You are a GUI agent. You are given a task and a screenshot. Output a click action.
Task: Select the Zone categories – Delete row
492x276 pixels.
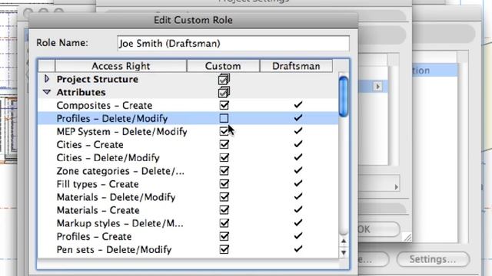pos(188,171)
